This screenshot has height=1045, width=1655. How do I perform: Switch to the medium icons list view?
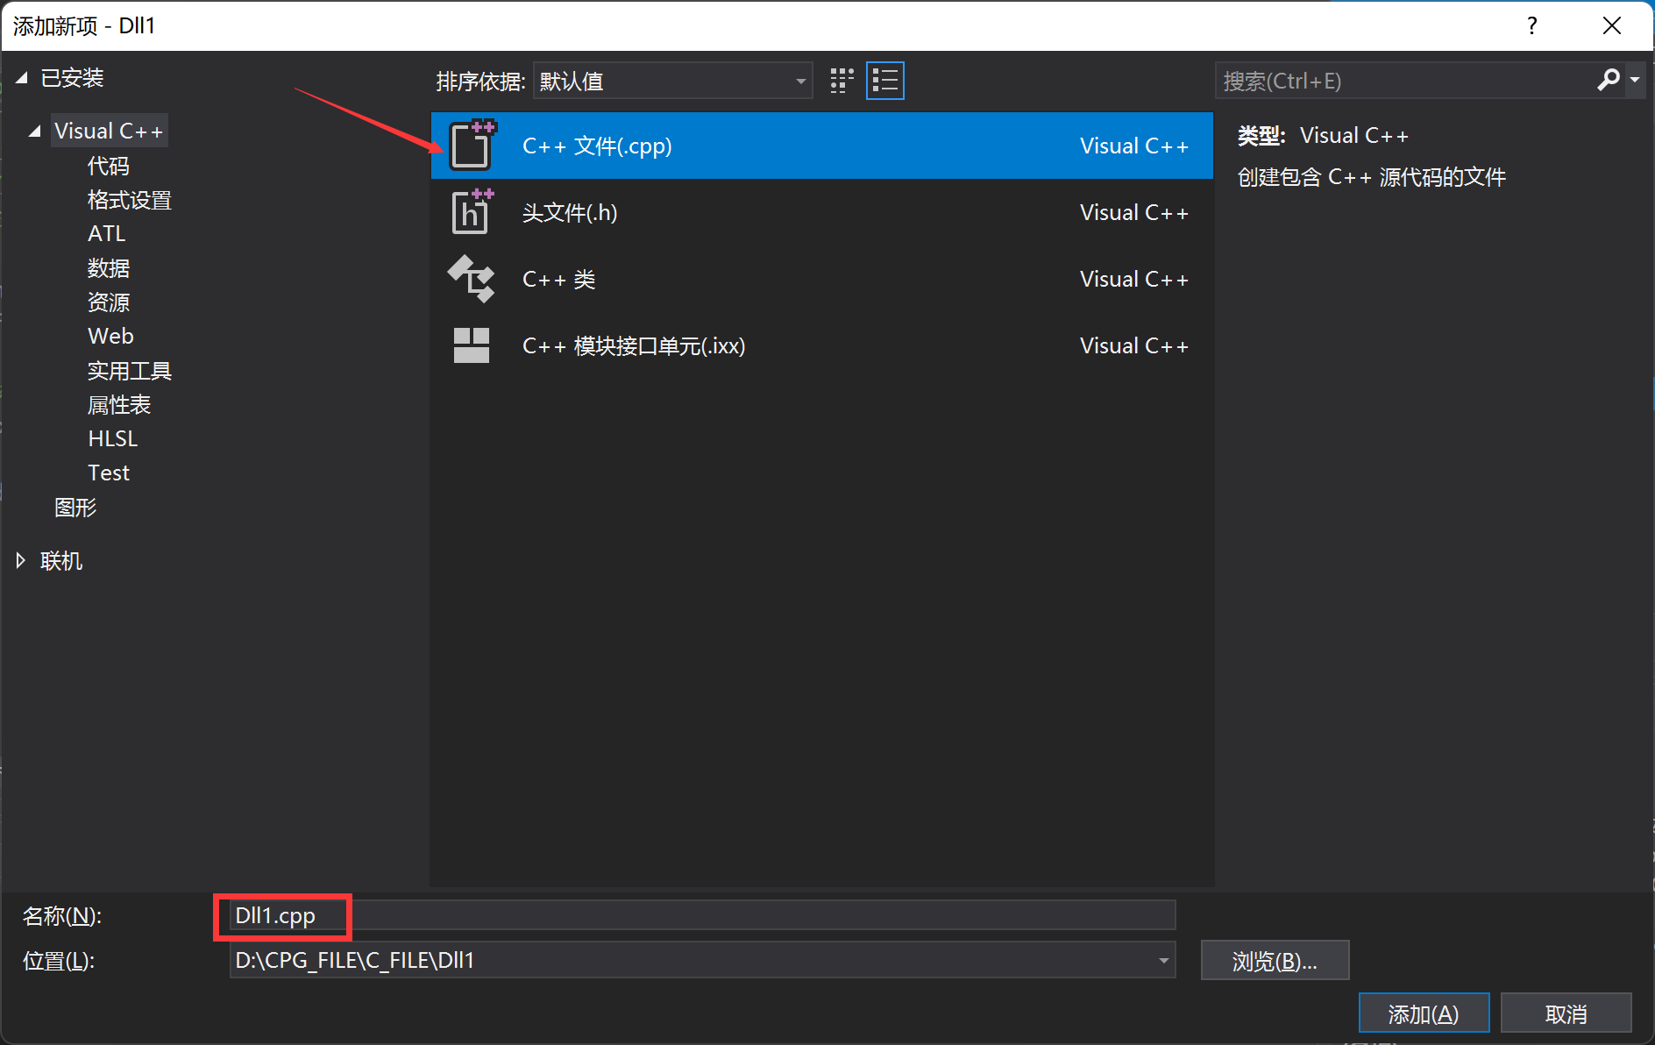click(885, 81)
